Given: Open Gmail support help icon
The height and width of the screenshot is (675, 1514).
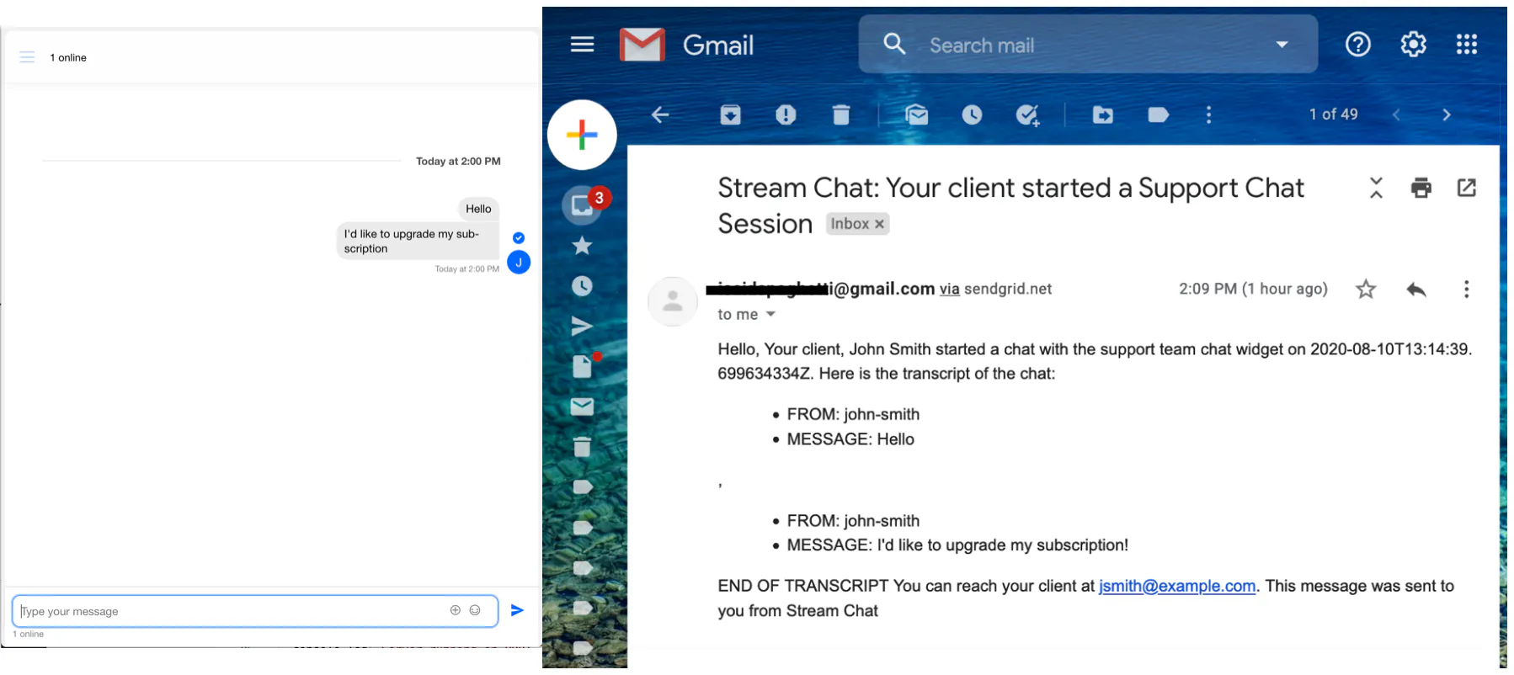Looking at the screenshot, I should click(x=1357, y=44).
